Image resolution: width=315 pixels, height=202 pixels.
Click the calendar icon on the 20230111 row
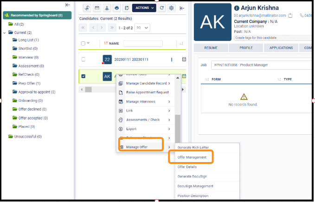pos(184,59)
